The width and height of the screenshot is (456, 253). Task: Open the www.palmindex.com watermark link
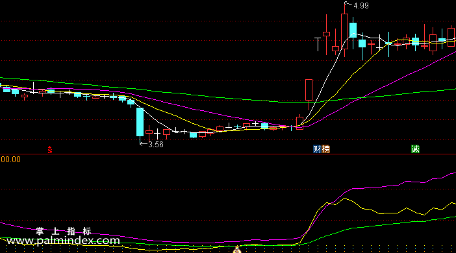point(63,241)
